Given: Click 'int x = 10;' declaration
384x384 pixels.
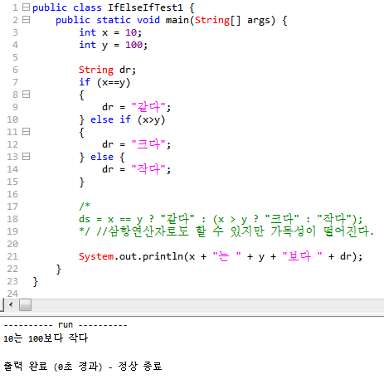Looking at the screenshot, I should [110, 32].
